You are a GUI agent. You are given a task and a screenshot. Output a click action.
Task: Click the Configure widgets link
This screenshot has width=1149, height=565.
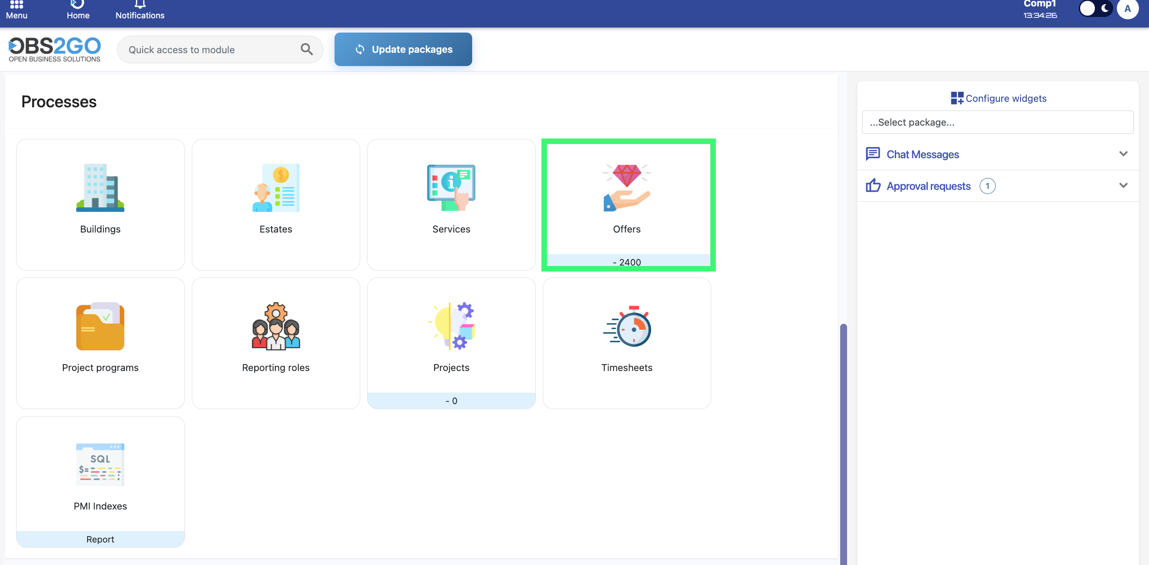[x=998, y=98]
